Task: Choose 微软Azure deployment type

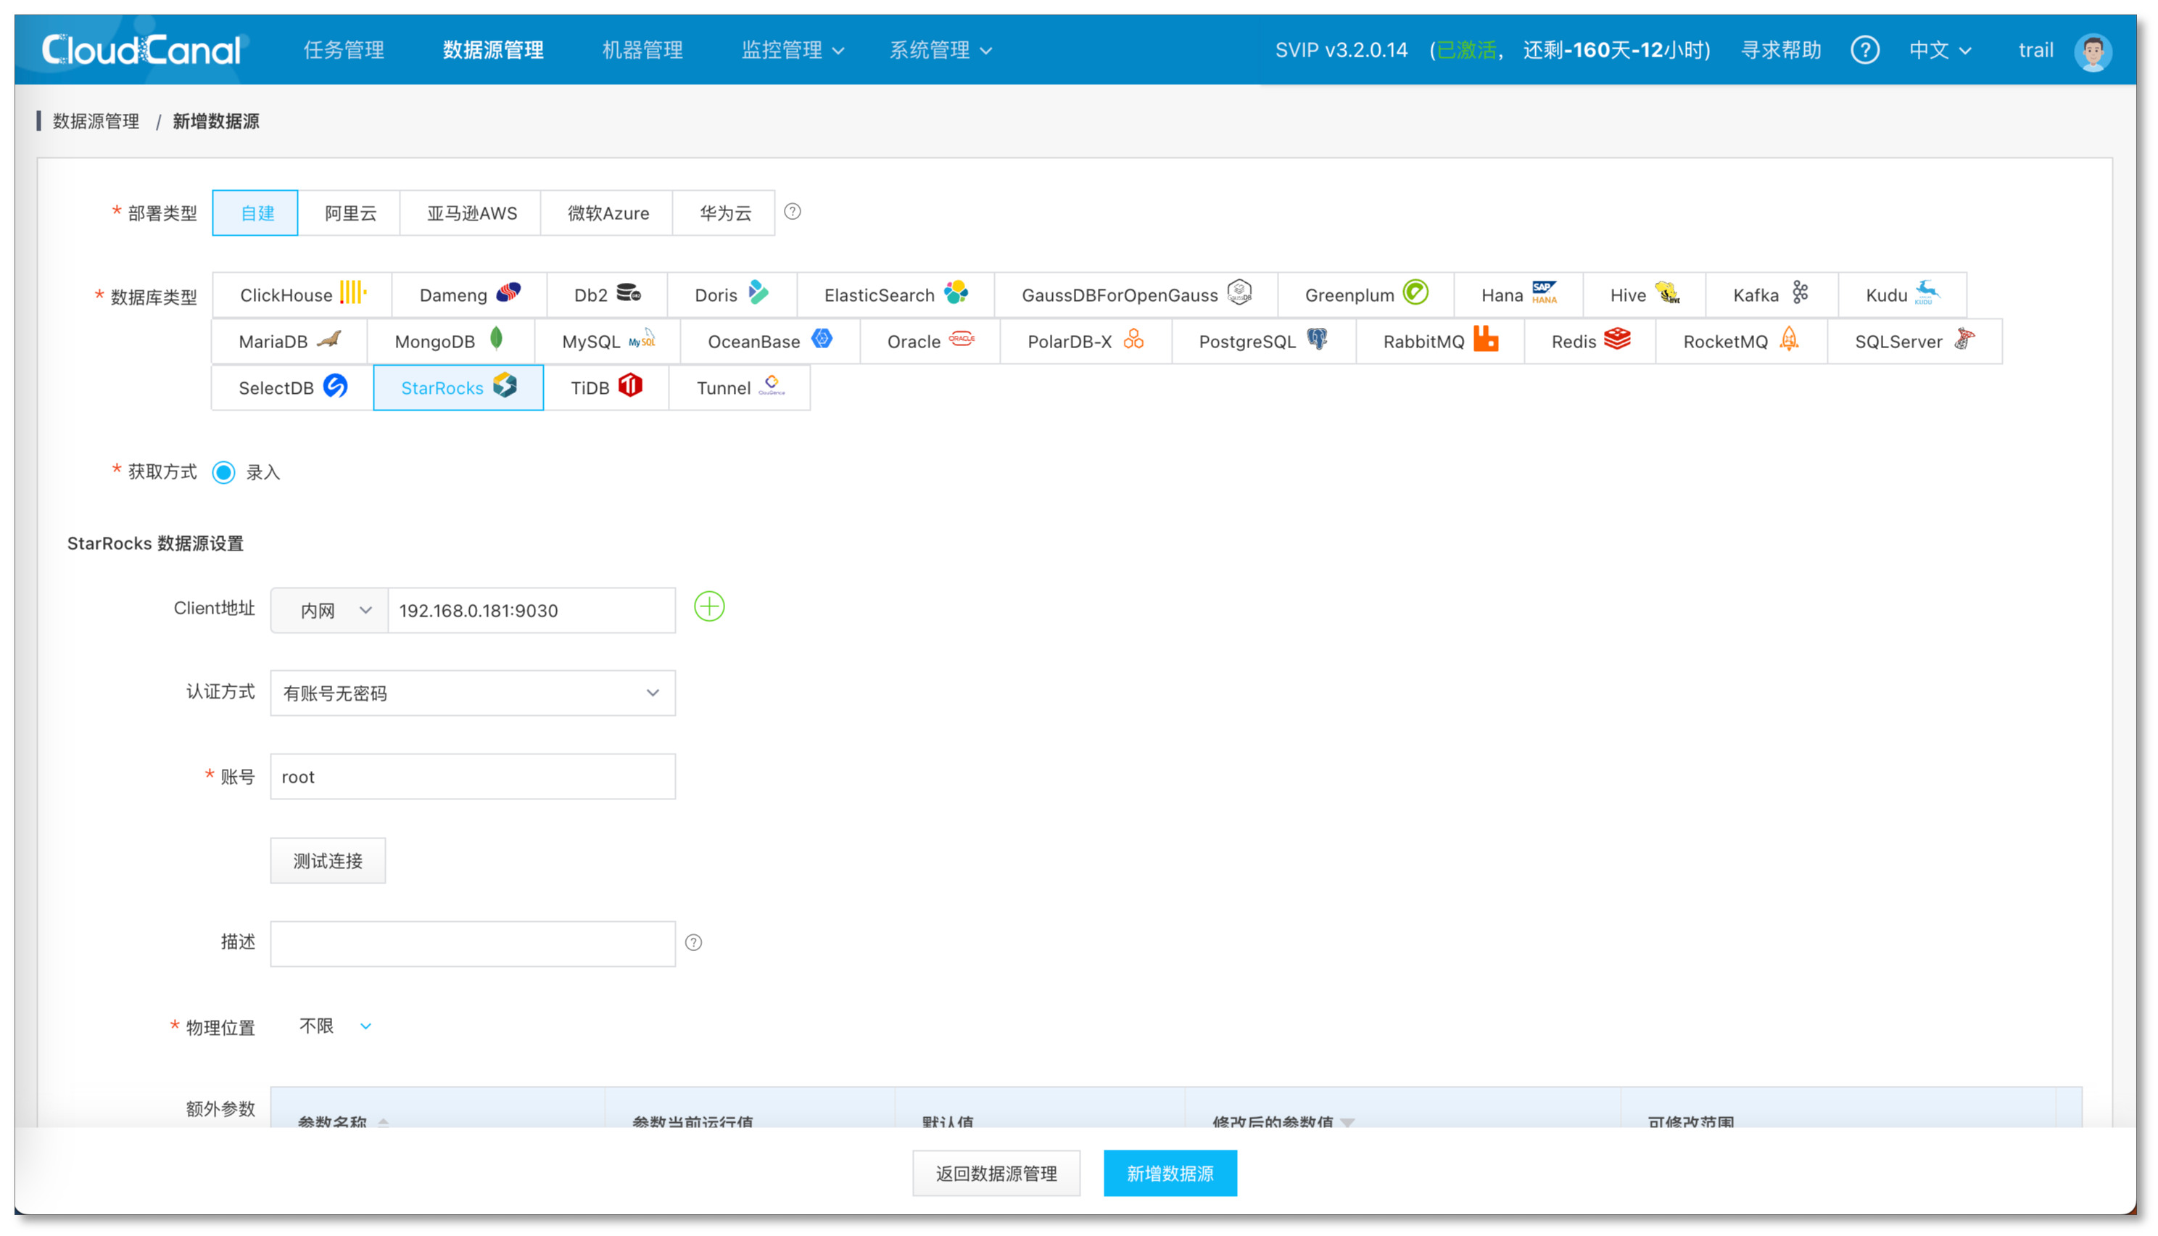Action: coord(607,213)
